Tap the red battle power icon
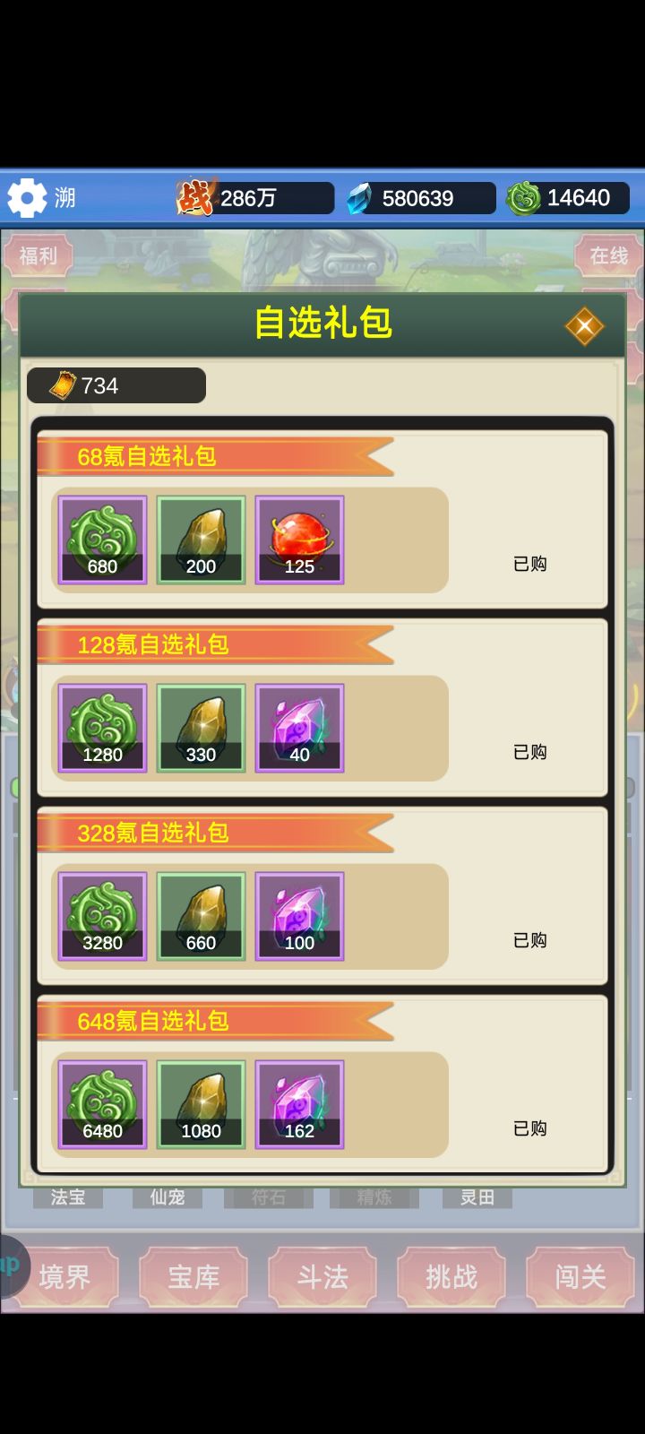 [x=195, y=197]
